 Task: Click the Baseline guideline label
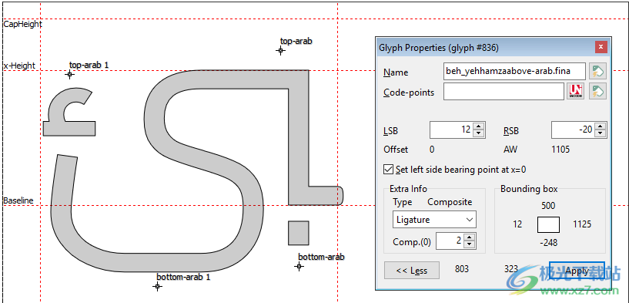pos(18,200)
